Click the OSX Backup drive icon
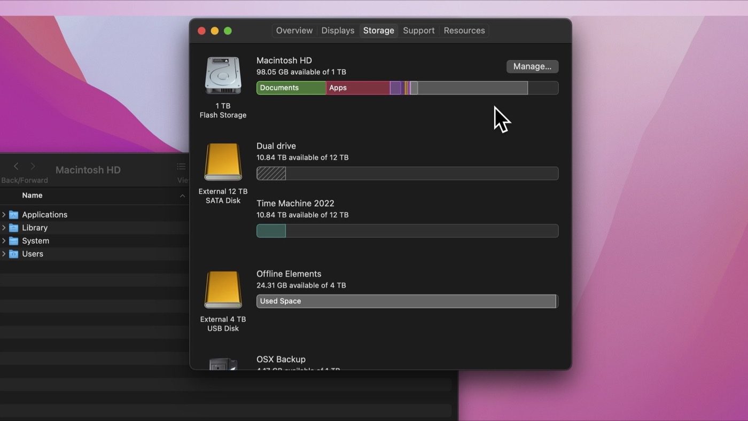Image resolution: width=748 pixels, height=421 pixels. point(223,364)
